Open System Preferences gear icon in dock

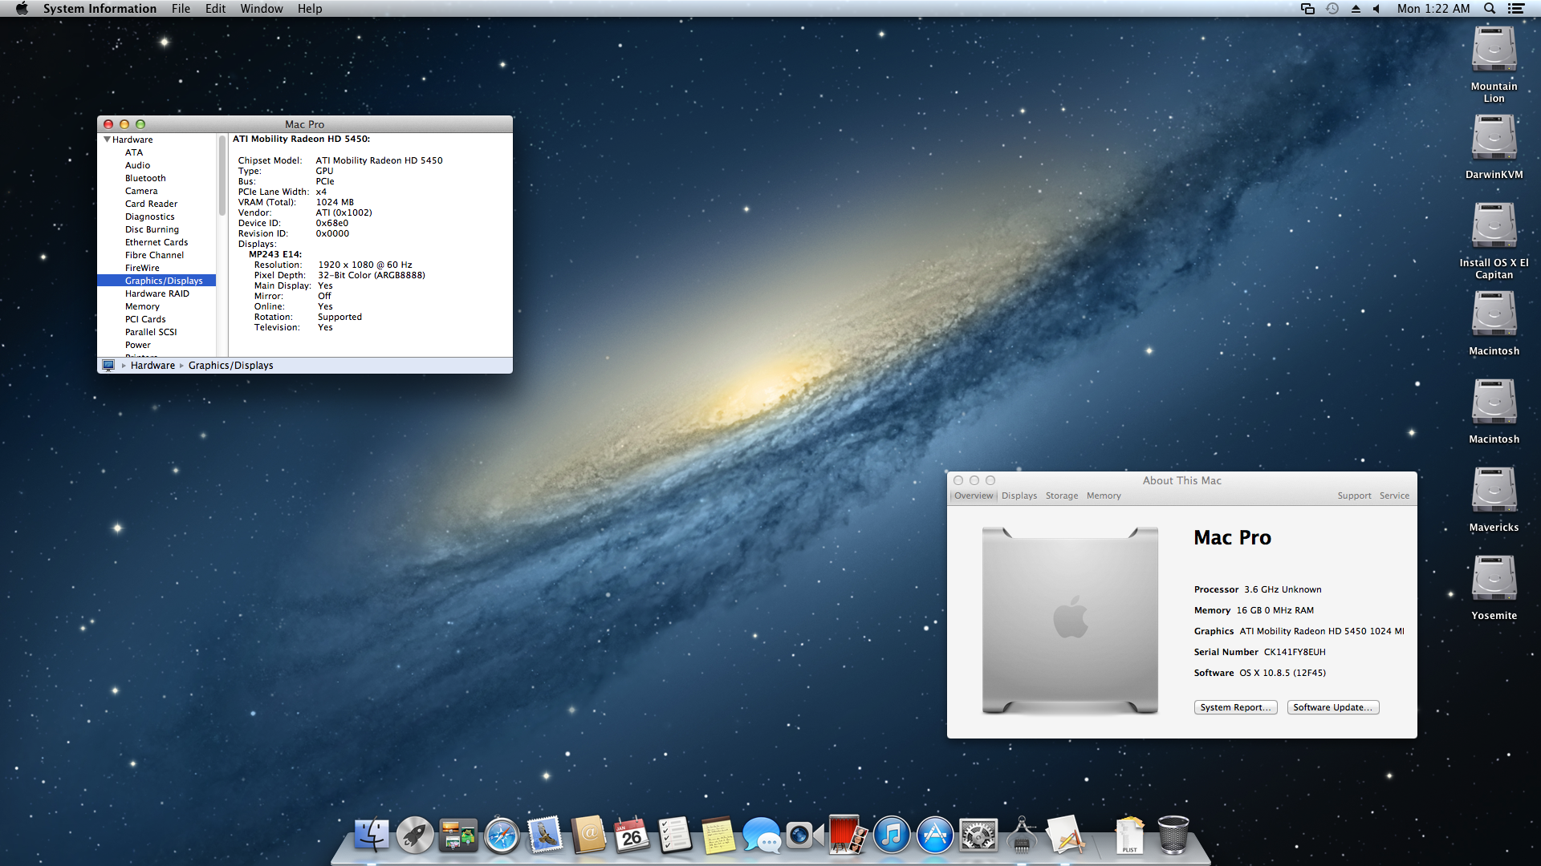point(978,836)
